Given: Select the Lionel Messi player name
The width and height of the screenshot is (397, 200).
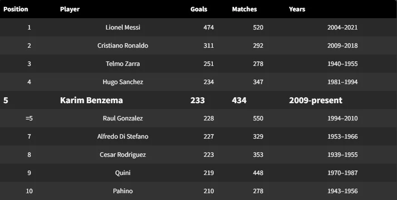Looking at the screenshot, I should 123,27.
